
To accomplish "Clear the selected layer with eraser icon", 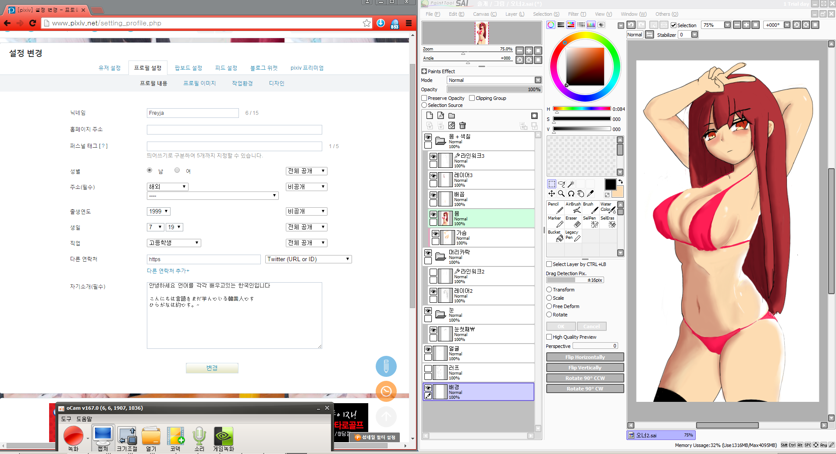I will 452,126.
